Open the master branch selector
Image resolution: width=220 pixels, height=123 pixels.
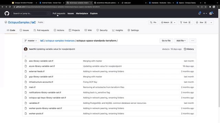(x=31, y=41)
